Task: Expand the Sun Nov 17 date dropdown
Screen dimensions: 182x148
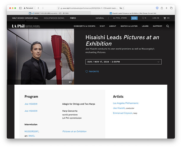Action: click(x=123, y=62)
